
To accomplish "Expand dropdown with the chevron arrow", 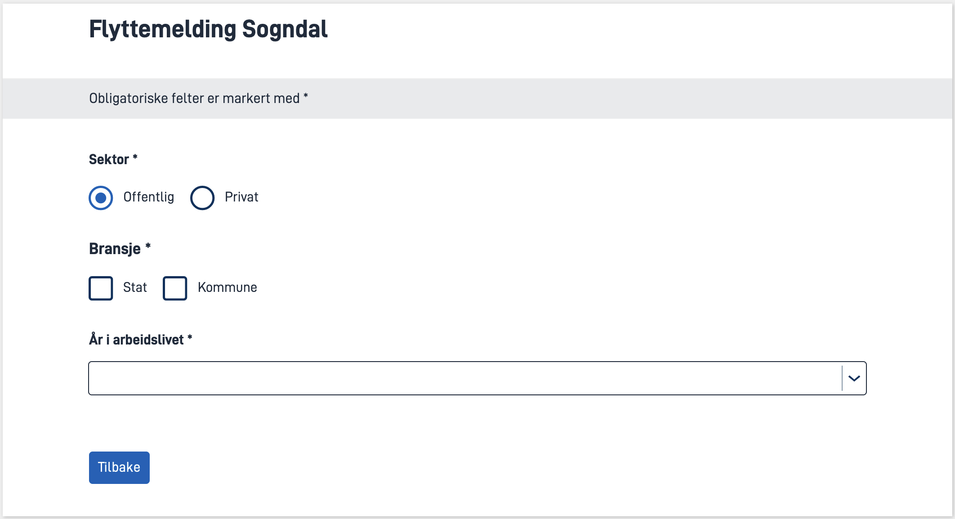I will click(x=854, y=378).
